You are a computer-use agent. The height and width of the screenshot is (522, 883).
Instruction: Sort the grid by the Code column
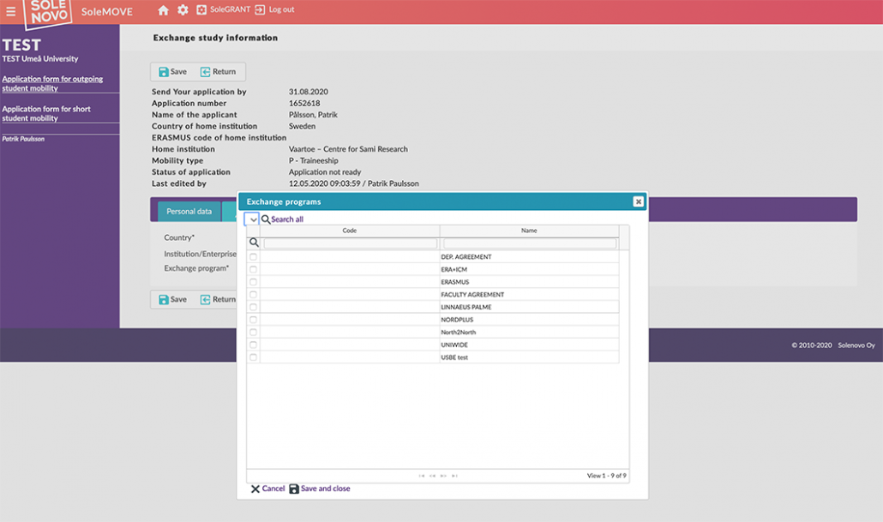click(350, 231)
